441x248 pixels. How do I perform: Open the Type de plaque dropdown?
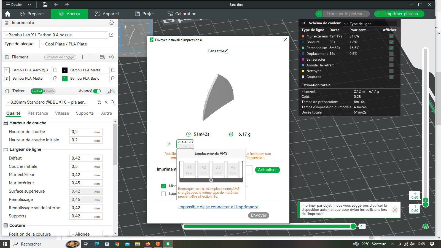tap(77, 44)
